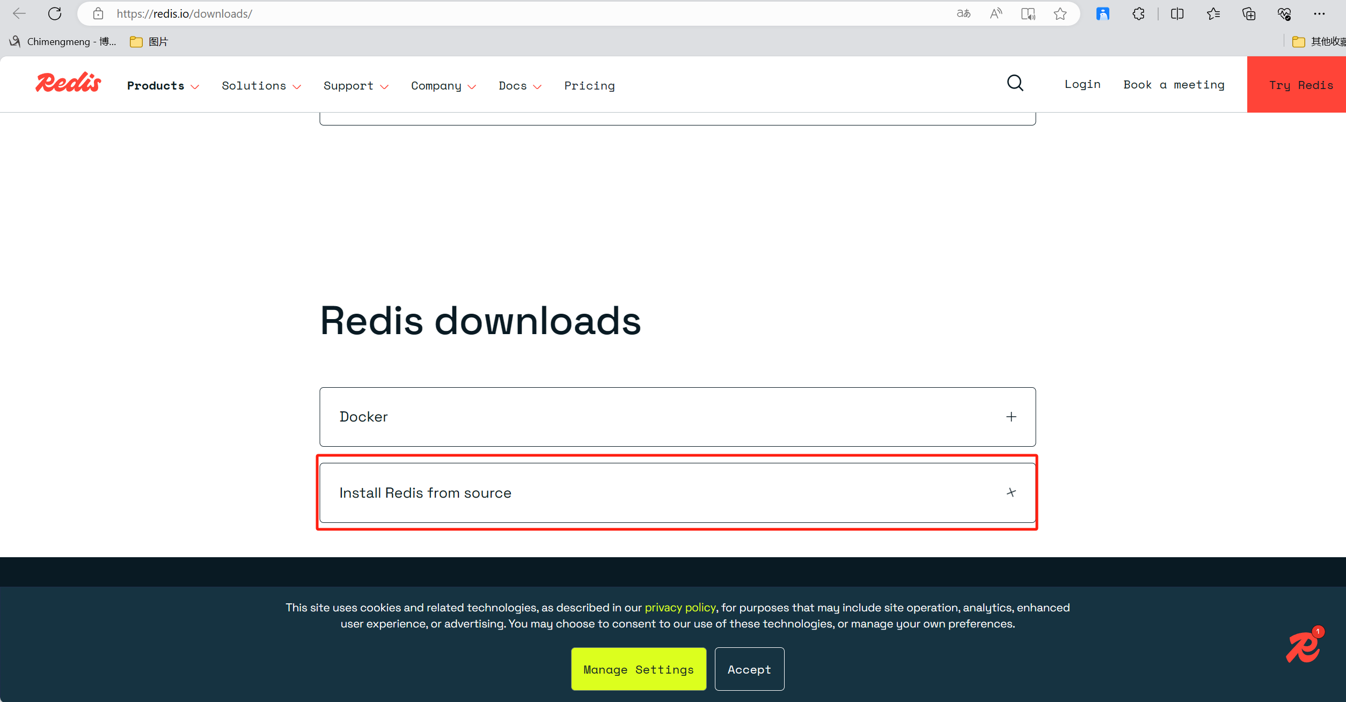This screenshot has height=702, width=1346.
Task: Expand Install Redis from source section
Action: click(677, 492)
